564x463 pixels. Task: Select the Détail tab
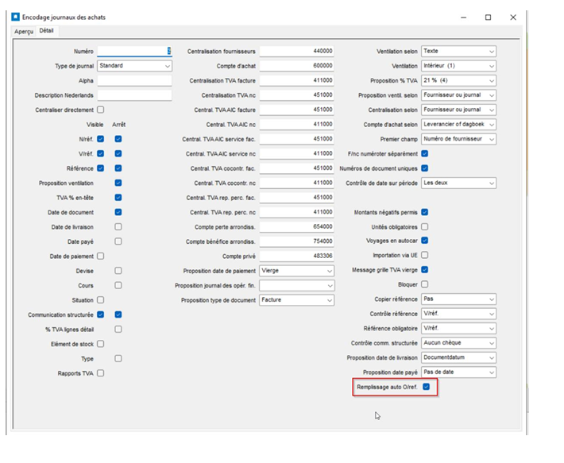coord(46,31)
